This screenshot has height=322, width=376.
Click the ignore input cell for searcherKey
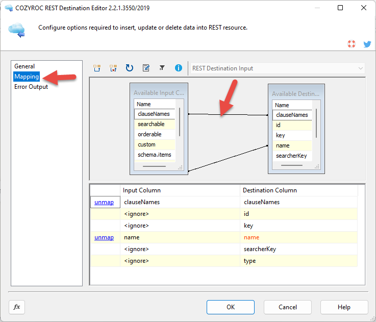click(x=180, y=250)
